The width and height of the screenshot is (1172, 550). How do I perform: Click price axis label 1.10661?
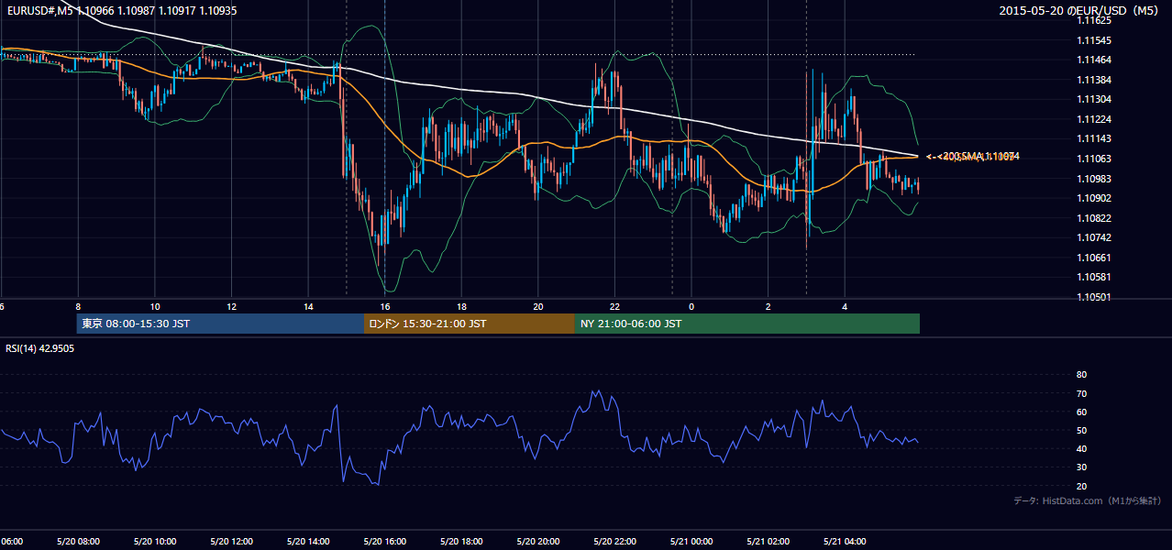pyautogui.click(x=1093, y=258)
